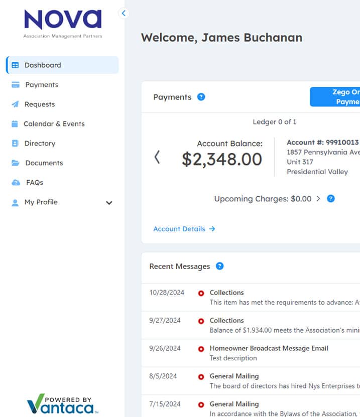The width and height of the screenshot is (360, 417).
Task: Click the Payments card icon in sidebar
Action: [x=16, y=85]
